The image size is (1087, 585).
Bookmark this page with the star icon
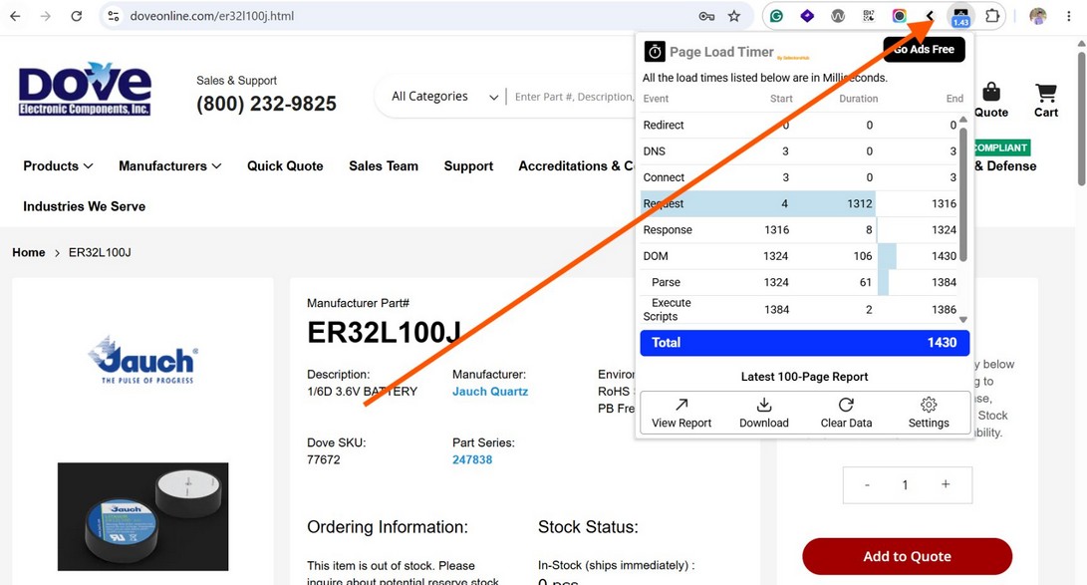(x=734, y=16)
